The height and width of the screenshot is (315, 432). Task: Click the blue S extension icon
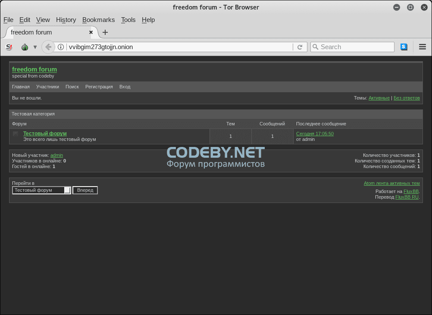click(x=404, y=47)
